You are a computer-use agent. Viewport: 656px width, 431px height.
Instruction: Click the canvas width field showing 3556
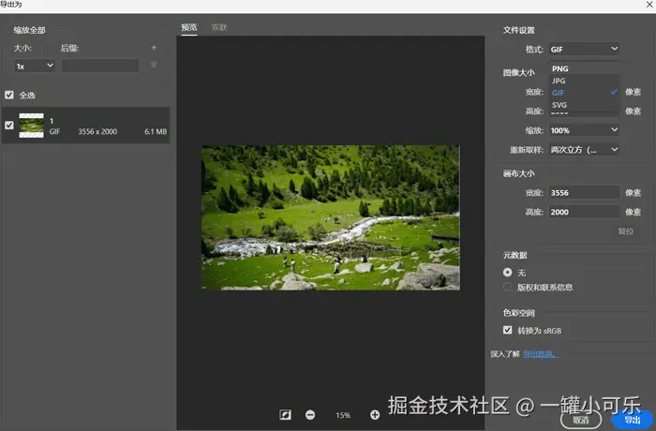[x=584, y=192]
